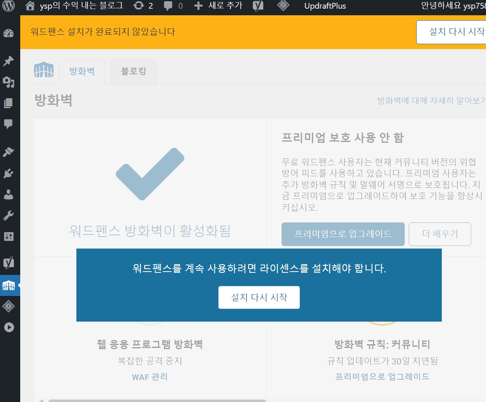Open Users person icon in sidebar
The image size is (486, 402).
click(x=9, y=194)
